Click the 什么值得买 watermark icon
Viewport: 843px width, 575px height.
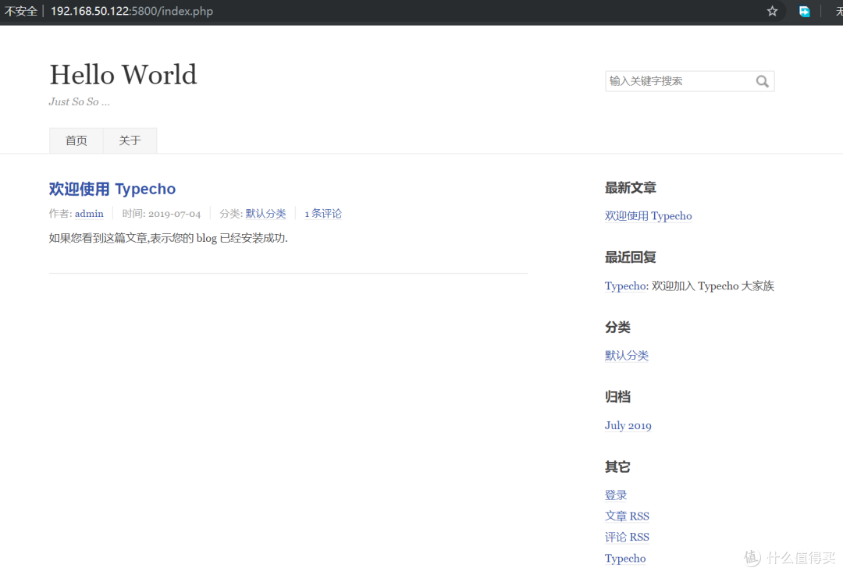pyautogui.click(x=751, y=558)
